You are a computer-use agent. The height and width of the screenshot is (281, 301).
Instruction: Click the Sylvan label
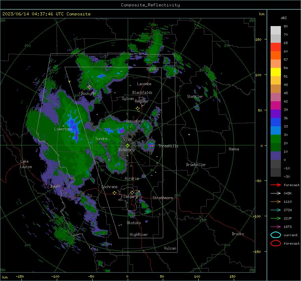[128, 99]
